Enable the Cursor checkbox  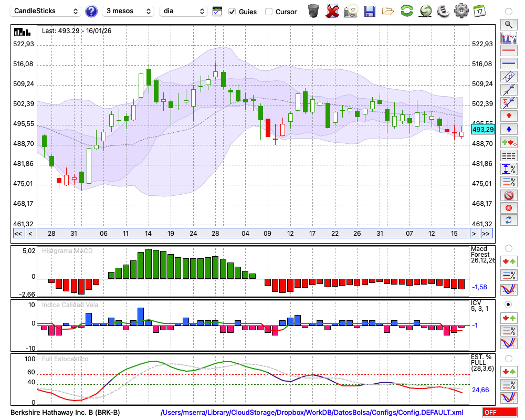[x=269, y=12]
